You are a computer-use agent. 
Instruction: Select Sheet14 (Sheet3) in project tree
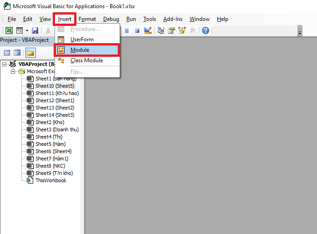pos(55,115)
